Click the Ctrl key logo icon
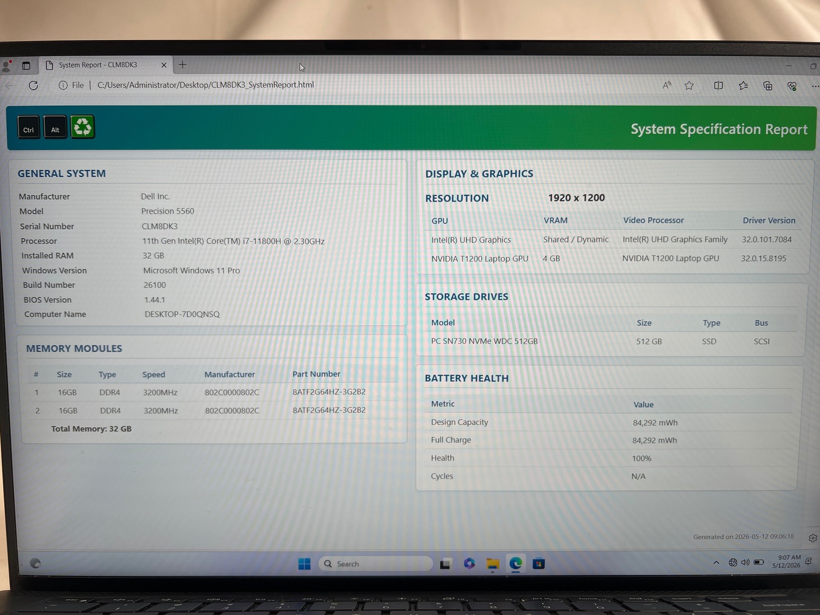This screenshot has height=615, width=820. tap(29, 127)
